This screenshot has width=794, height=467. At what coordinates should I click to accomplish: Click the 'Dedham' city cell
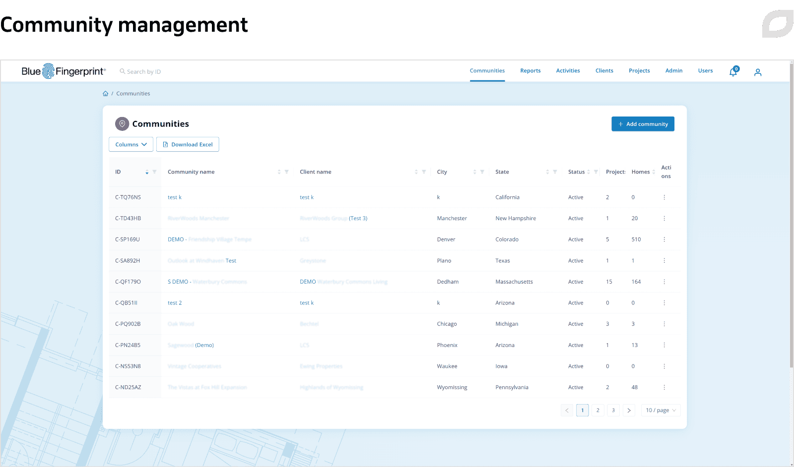pos(448,282)
